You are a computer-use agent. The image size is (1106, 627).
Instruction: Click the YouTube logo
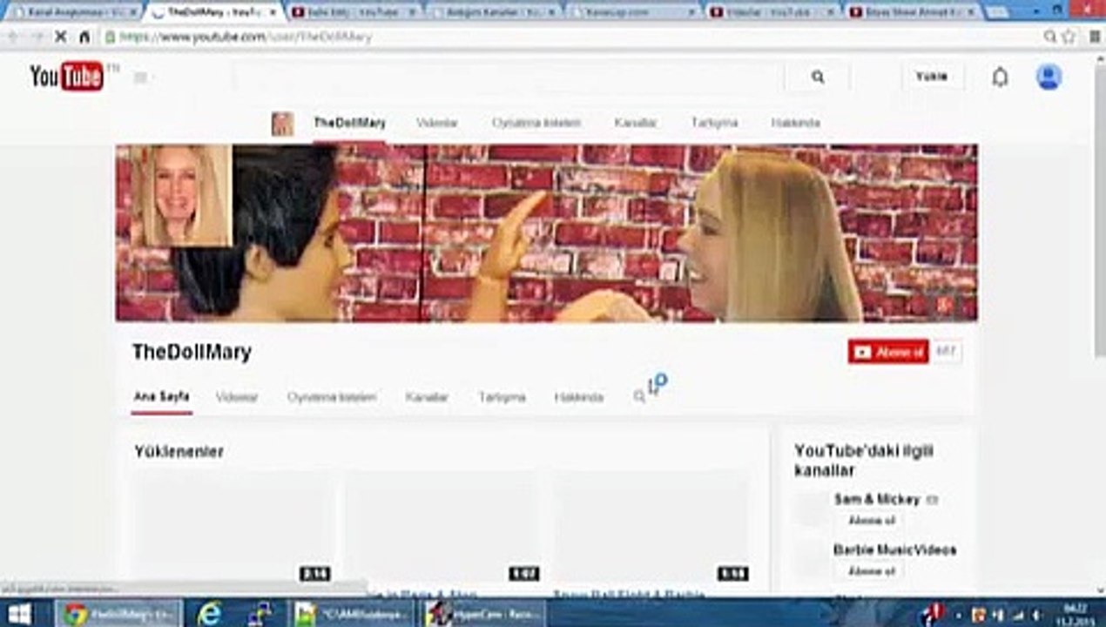67,77
